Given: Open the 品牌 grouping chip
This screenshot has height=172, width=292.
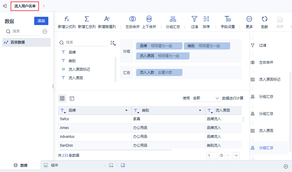Looking at the screenshot, I should point(159,46).
